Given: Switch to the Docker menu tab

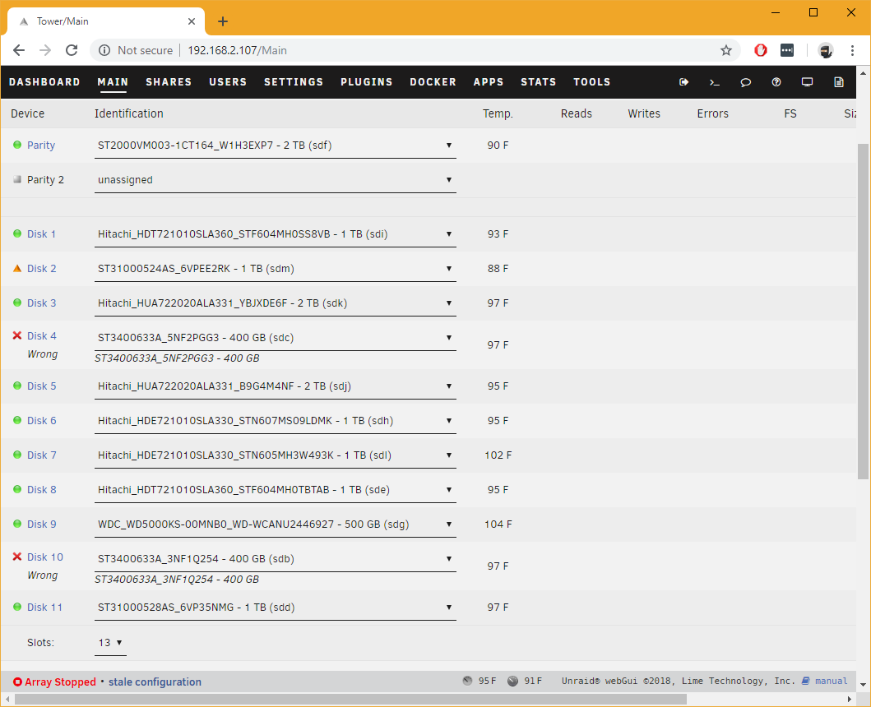Looking at the screenshot, I should pyautogui.click(x=433, y=82).
